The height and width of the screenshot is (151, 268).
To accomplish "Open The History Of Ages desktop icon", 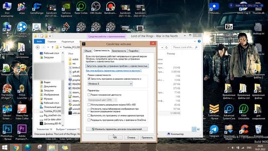I will 7,91.
